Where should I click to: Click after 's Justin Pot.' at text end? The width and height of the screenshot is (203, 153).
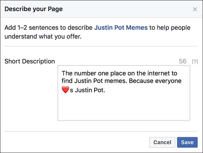coord(106,91)
